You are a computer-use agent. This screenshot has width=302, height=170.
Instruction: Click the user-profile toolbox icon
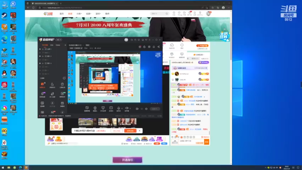coord(52,84)
